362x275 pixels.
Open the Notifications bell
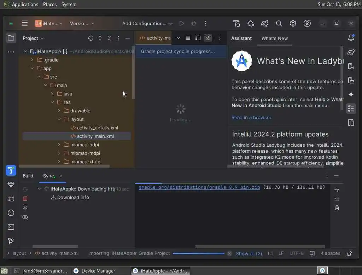[x=351, y=37]
